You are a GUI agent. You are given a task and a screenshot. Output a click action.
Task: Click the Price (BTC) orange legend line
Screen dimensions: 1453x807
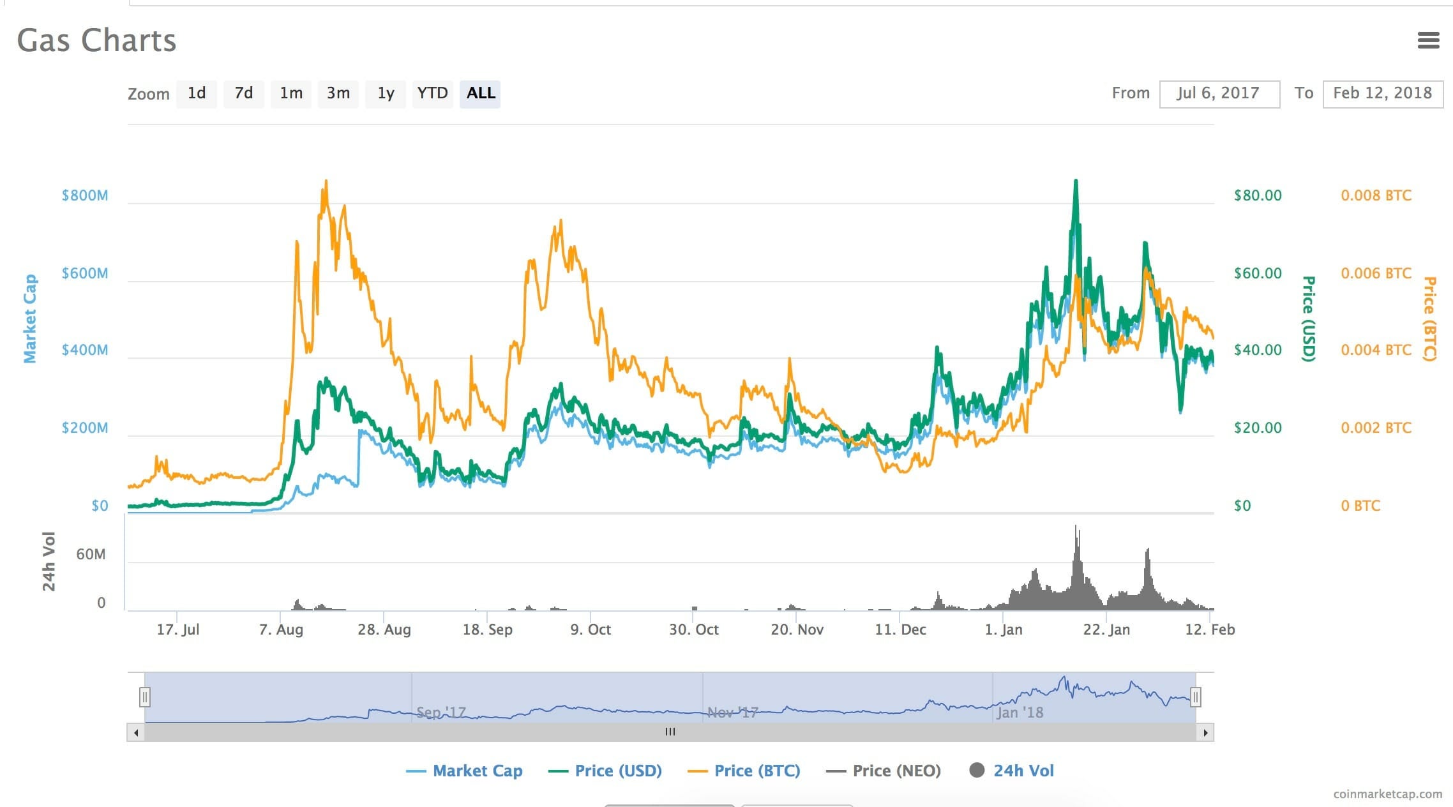[x=697, y=772]
